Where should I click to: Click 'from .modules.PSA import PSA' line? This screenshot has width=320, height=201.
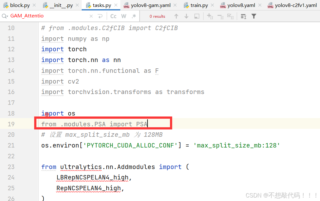click(x=94, y=124)
